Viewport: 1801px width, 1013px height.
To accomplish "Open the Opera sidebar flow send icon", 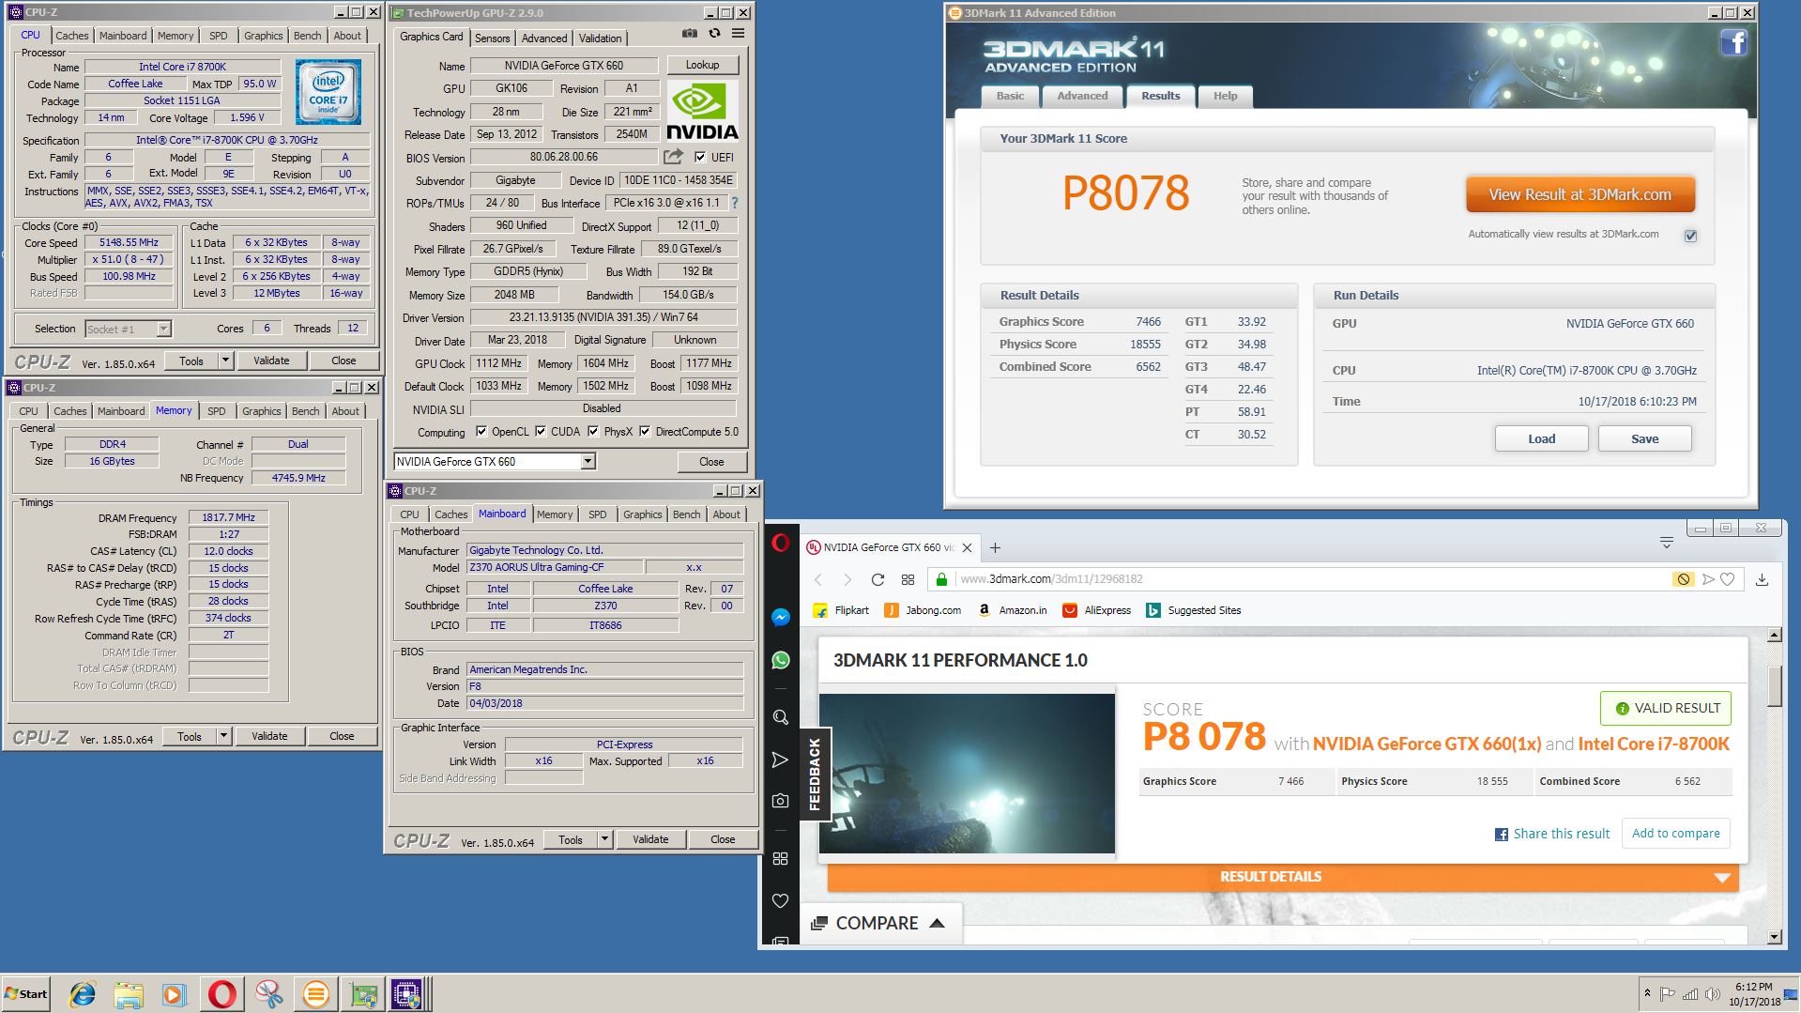I will coord(780,760).
